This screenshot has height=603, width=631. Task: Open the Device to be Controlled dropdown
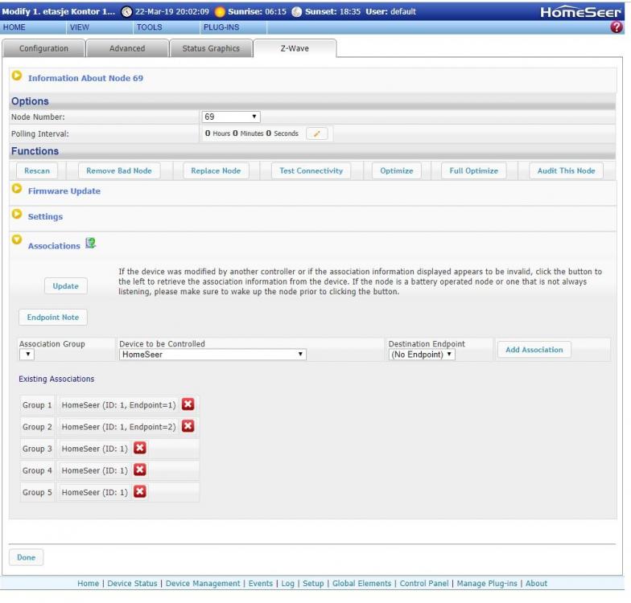[212, 355]
